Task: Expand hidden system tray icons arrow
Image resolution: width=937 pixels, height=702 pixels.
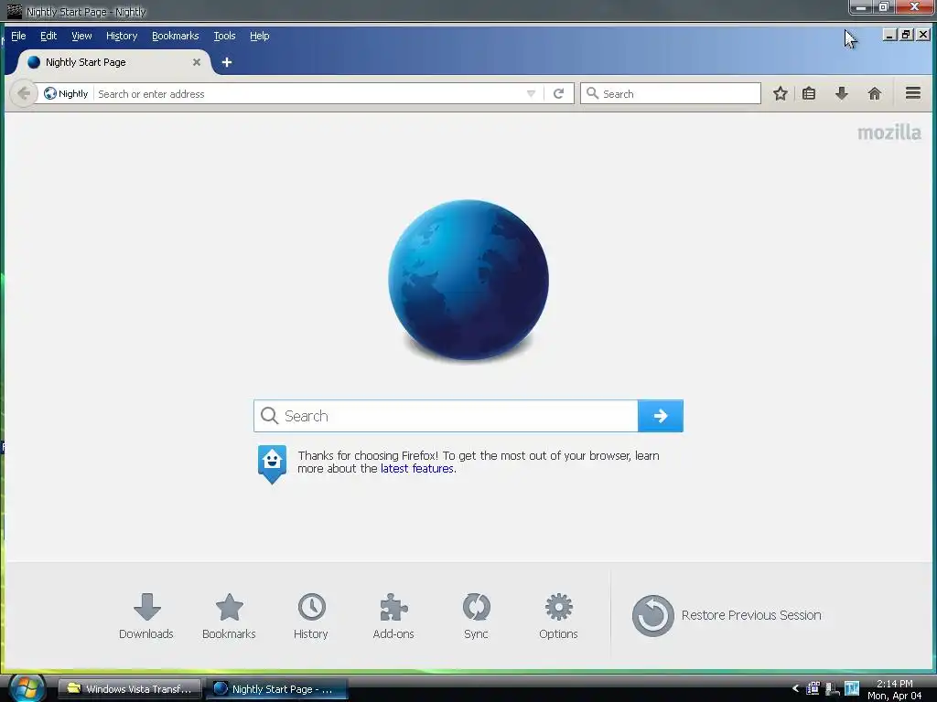Action: (795, 688)
